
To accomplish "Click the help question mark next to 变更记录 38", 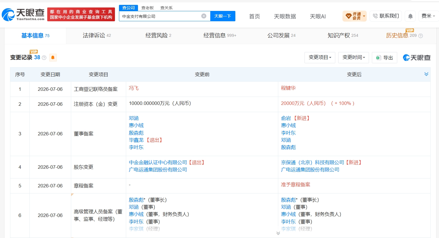I will tap(44, 58).
